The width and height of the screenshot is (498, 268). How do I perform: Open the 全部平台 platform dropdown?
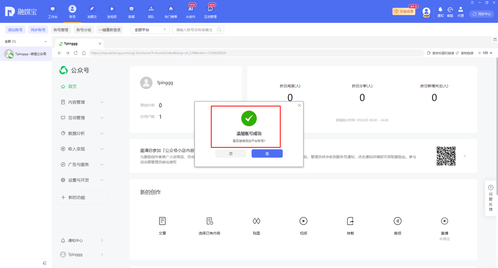point(150,30)
